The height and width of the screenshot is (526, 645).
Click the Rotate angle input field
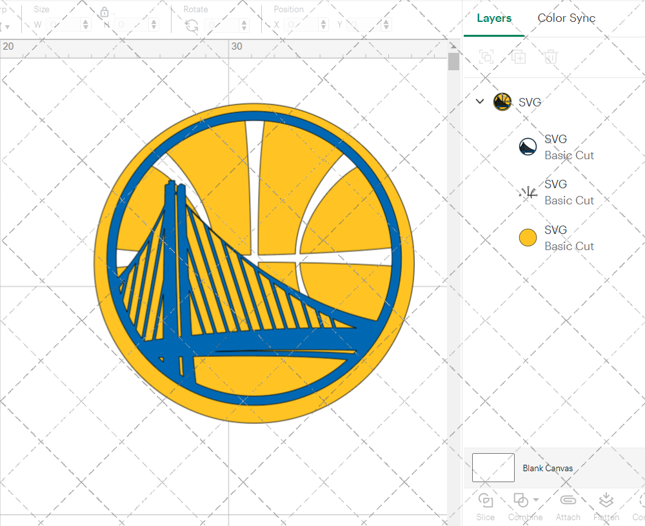222,25
